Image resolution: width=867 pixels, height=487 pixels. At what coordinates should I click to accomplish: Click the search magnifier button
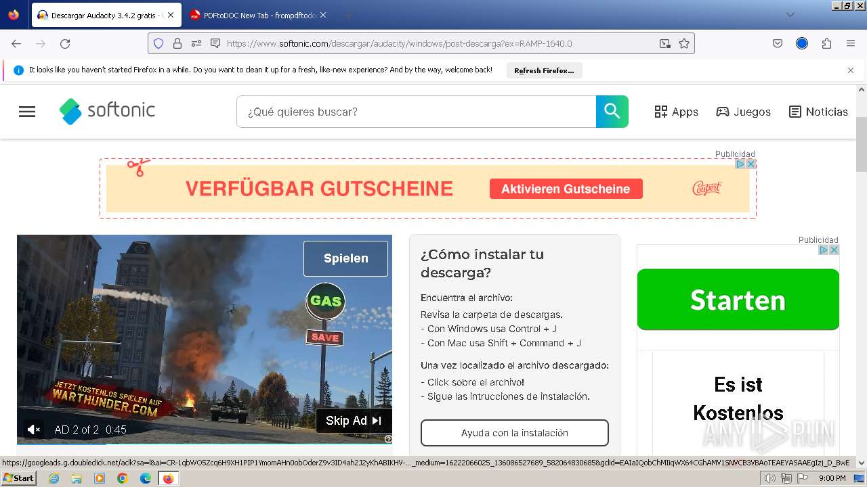(x=612, y=112)
